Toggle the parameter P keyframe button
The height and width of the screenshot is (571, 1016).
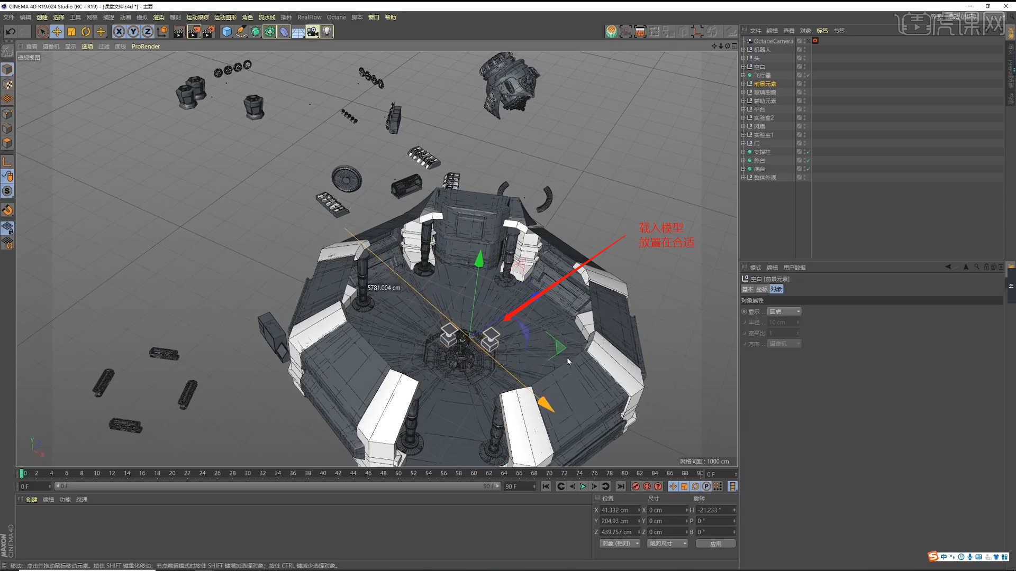pyautogui.click(x=706, y=486)
